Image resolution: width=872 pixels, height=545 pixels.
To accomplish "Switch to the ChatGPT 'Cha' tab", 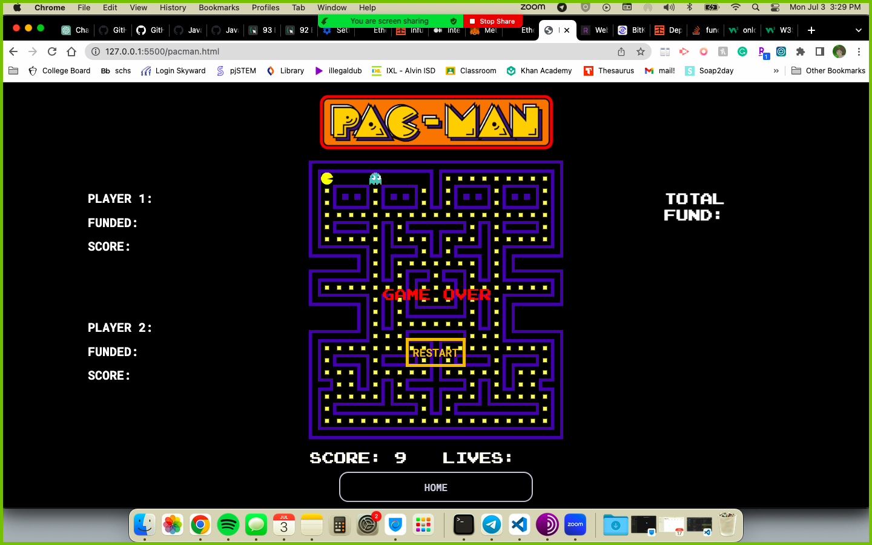I will click(x=75, y=30).
